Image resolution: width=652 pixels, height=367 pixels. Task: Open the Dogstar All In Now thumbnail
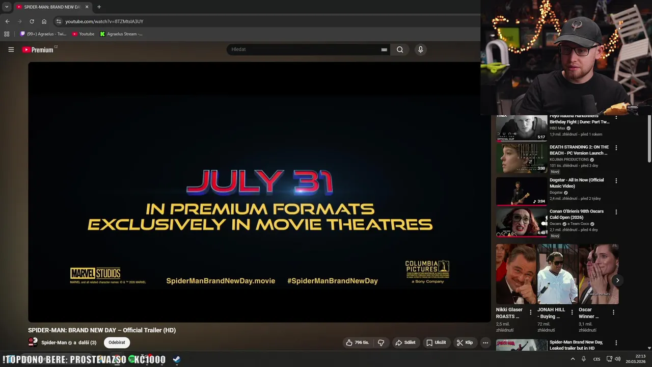[x=522, y=191]
